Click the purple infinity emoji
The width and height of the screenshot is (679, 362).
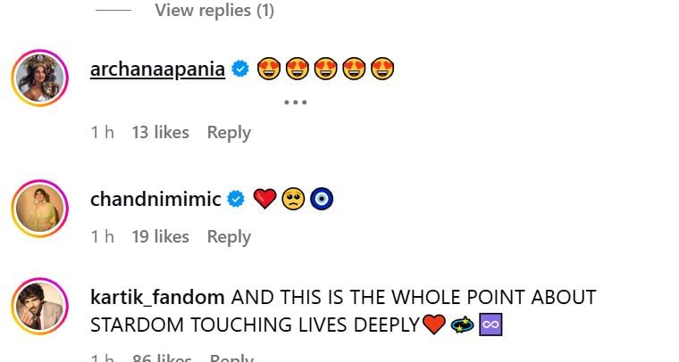491,325
